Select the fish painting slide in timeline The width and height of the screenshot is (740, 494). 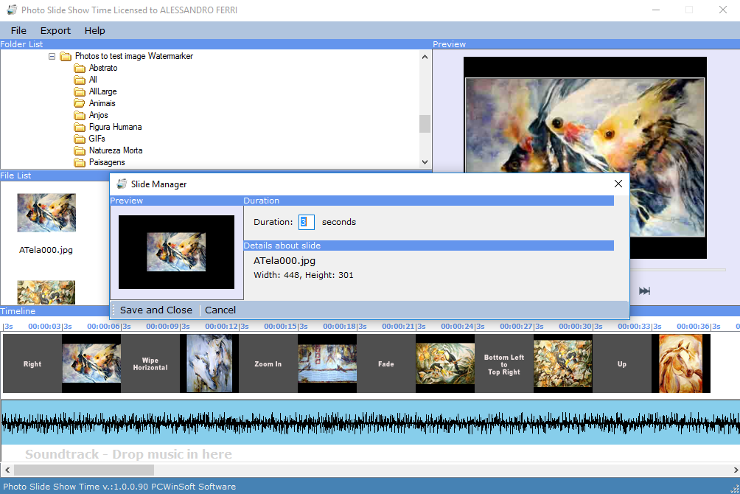pos(91,363)
